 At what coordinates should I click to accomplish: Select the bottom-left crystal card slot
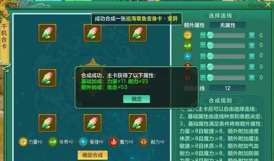47,123
